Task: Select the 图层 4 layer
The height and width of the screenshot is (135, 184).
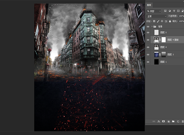Action: point(170,47)
